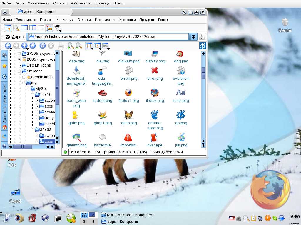The width and height of the screenshot is (301, 225).
Task: Collapse the 32x32 tree folder
Action: coord(33,130)
